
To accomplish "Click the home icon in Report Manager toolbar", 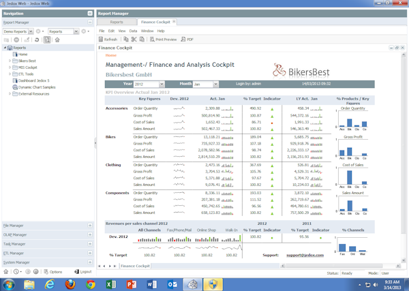I will pyautogui.click(x=57, y=40).
